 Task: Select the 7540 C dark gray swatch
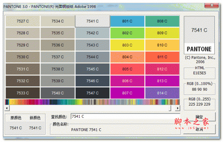click(x=58, y=93)
